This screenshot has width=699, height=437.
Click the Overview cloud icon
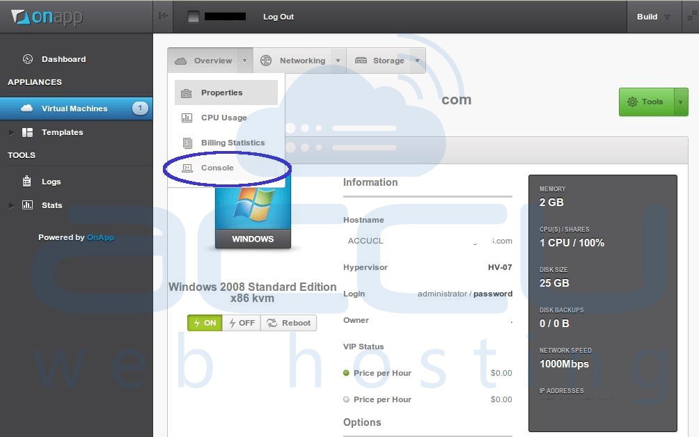[180, 61]
